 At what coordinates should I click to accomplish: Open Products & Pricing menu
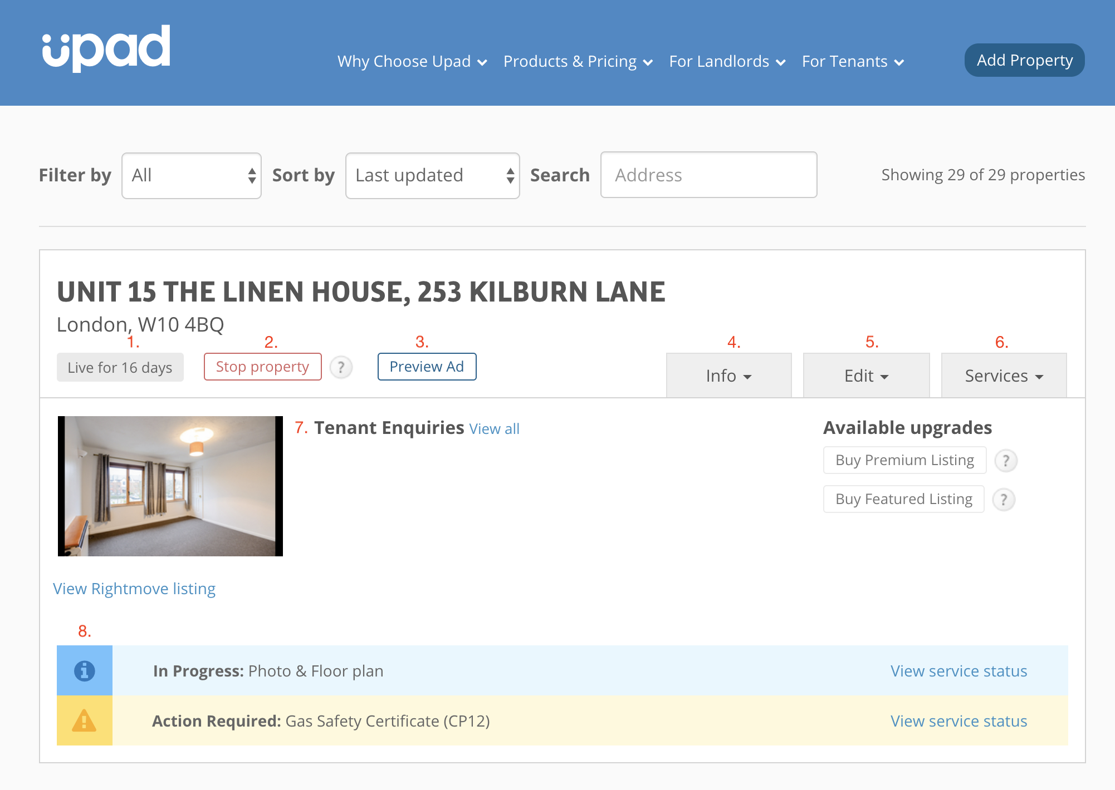(578, 61)
